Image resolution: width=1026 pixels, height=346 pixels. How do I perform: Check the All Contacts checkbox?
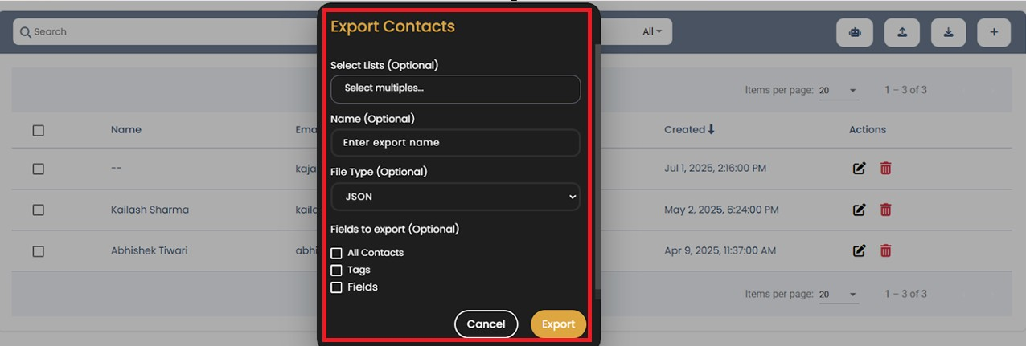(336, 253)
